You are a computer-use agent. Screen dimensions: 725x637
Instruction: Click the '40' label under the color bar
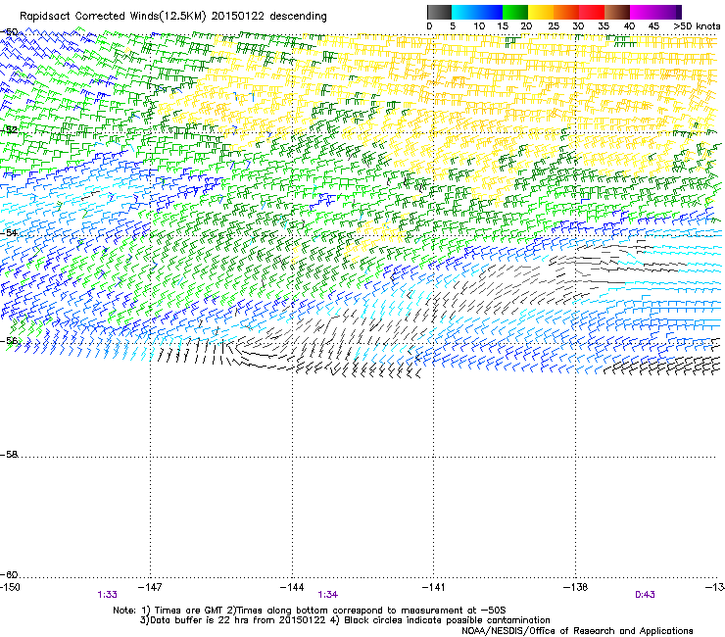point(629,26)
